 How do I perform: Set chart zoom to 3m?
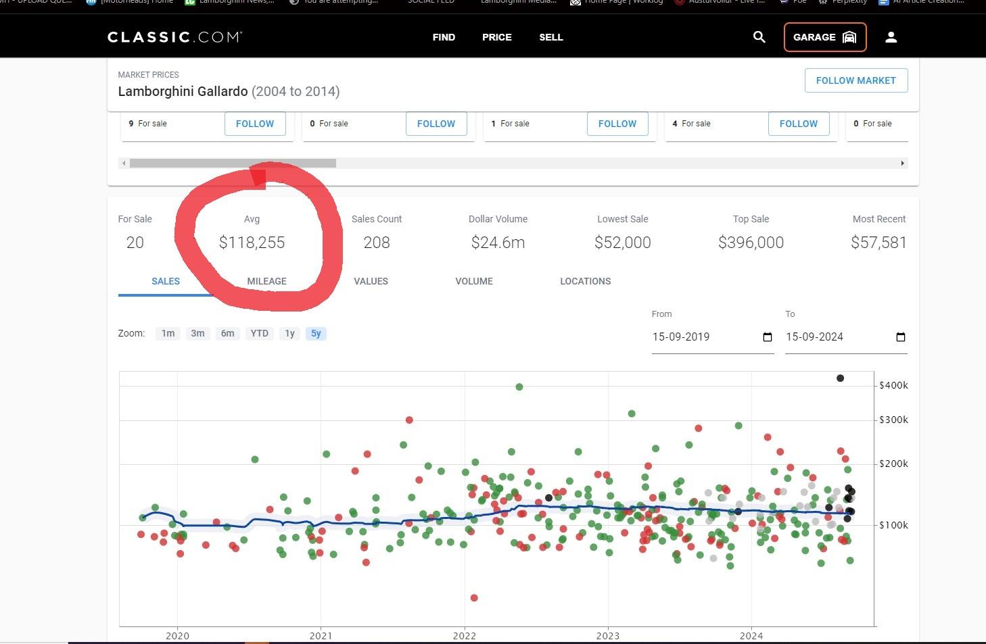pos(197,333)
